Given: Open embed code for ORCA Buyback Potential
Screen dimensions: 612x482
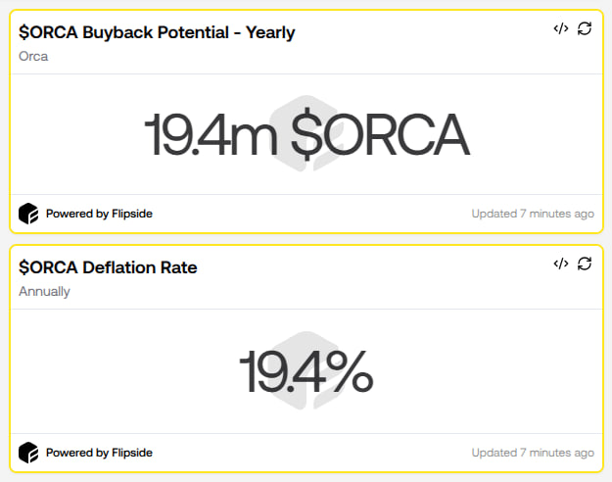Looking at the screenshot, I should click(x=560, y=28).
